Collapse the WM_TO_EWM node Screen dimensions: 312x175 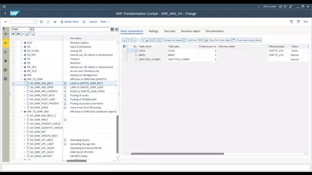[21, 79]
